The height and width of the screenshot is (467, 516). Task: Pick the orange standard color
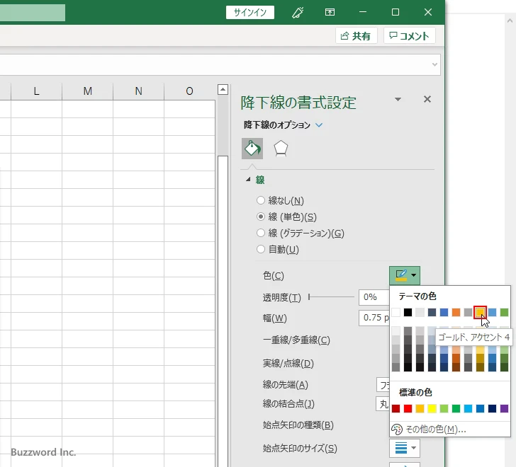420,408
